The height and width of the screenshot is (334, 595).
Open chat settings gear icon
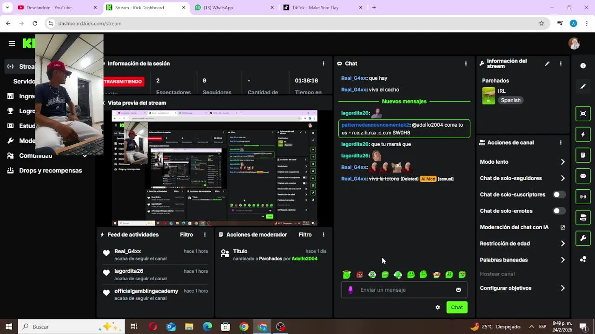click(437, 308)
